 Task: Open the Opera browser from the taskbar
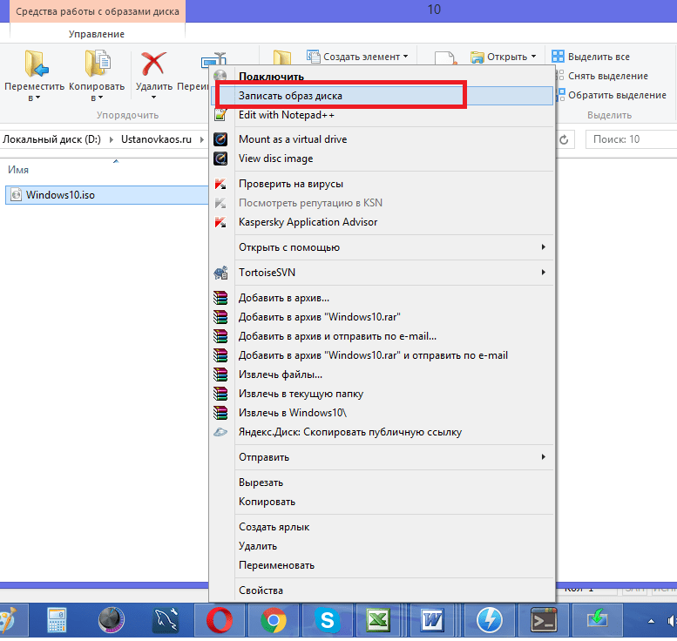click(x=220, y=620)
